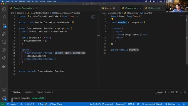This screenshot has width=188, height=106.
Task: Open the Terminal menu
Action: pyautogui.click(x=42, y=1)
